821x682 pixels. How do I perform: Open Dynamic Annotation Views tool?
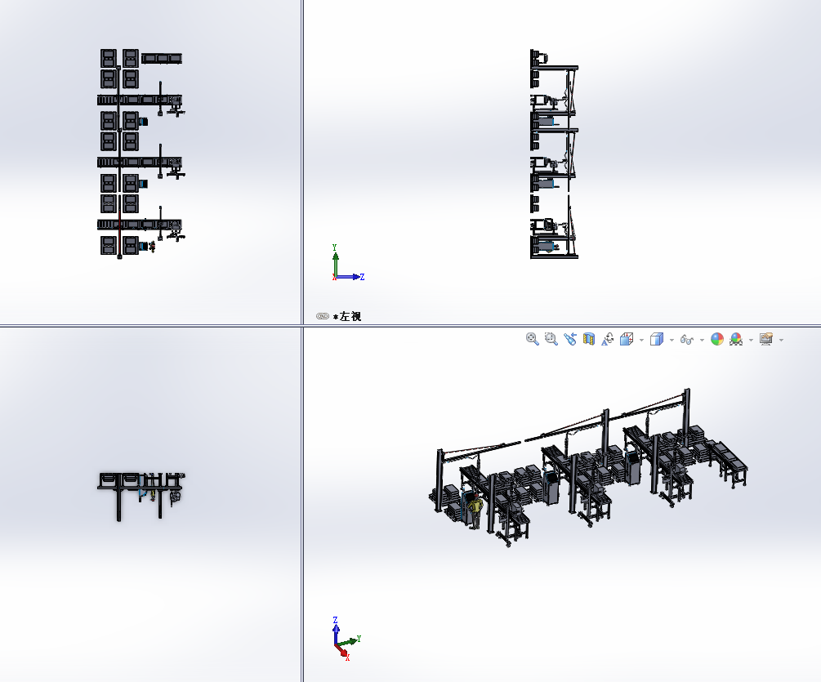[607, 339]
